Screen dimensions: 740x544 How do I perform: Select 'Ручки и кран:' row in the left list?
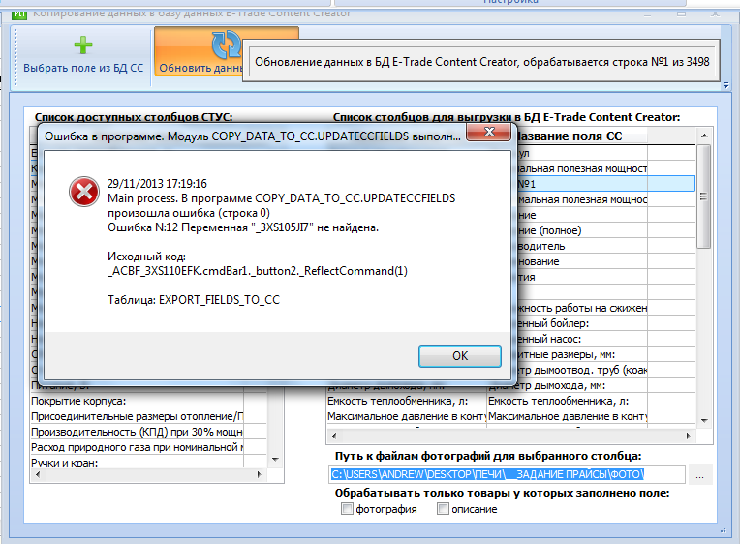click(137, 462)
